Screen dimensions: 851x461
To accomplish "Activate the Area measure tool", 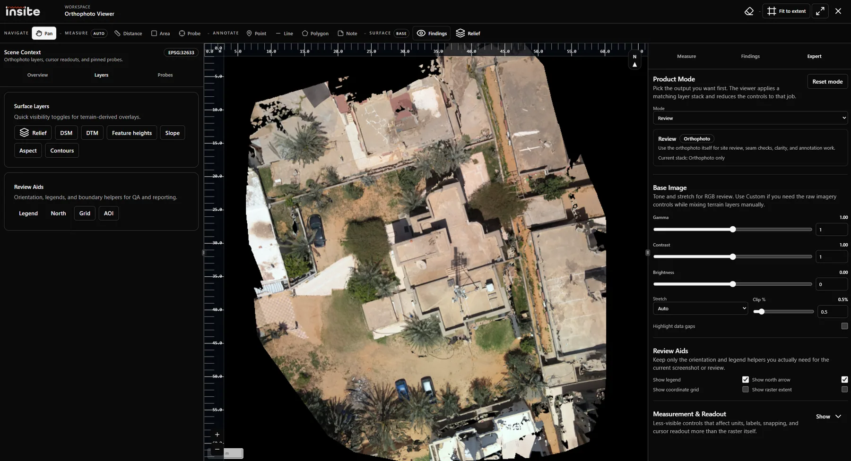I will click(160, 34).
